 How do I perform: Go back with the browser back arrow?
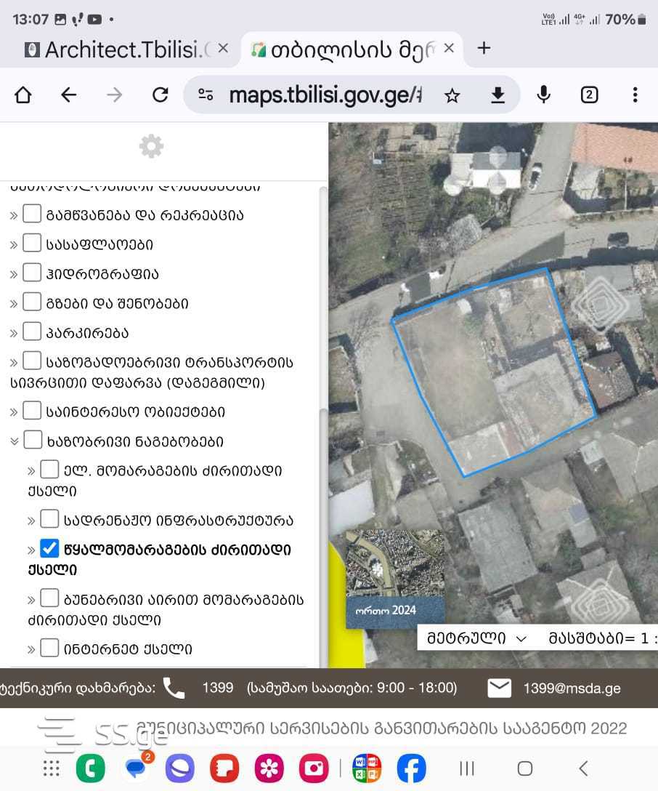pyautogui.click(x=69, y=95)
